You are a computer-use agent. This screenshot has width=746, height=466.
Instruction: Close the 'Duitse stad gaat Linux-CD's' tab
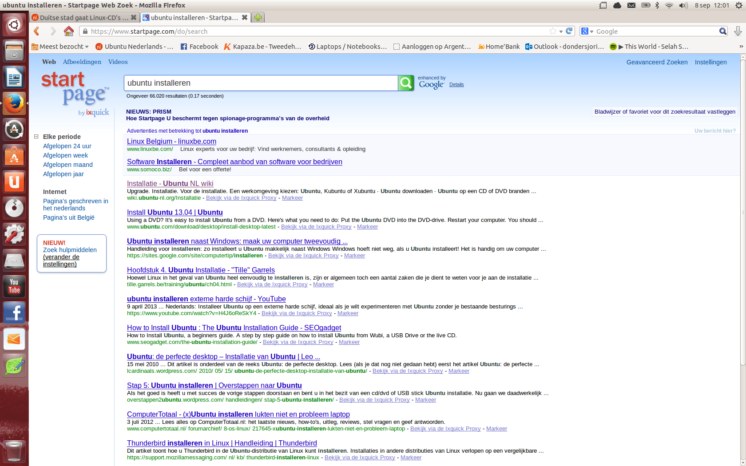[133, 17]
